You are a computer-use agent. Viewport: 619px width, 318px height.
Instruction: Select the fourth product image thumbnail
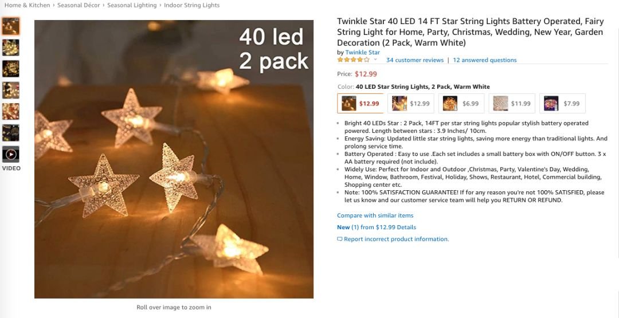click(x=11, y=91)
